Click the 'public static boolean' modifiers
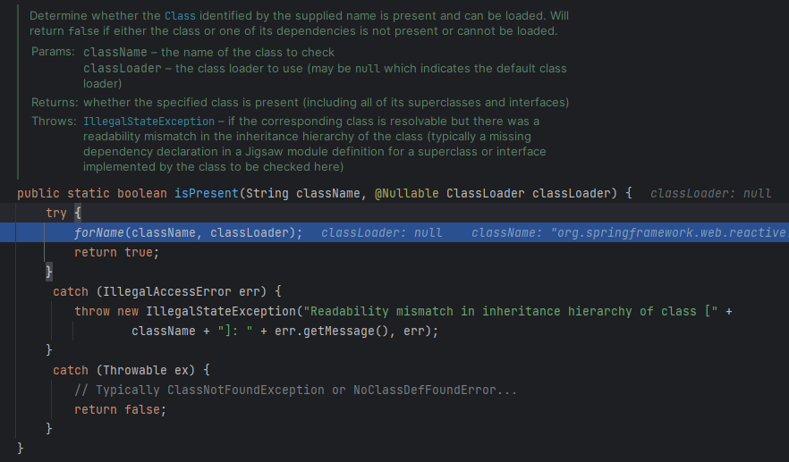Image resolution: width=789 pixels, height=462 pixels. pos(92,193)
